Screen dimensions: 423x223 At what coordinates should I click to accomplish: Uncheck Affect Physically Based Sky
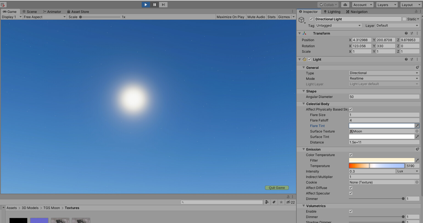pyautogui.click(x=351, y=109)
